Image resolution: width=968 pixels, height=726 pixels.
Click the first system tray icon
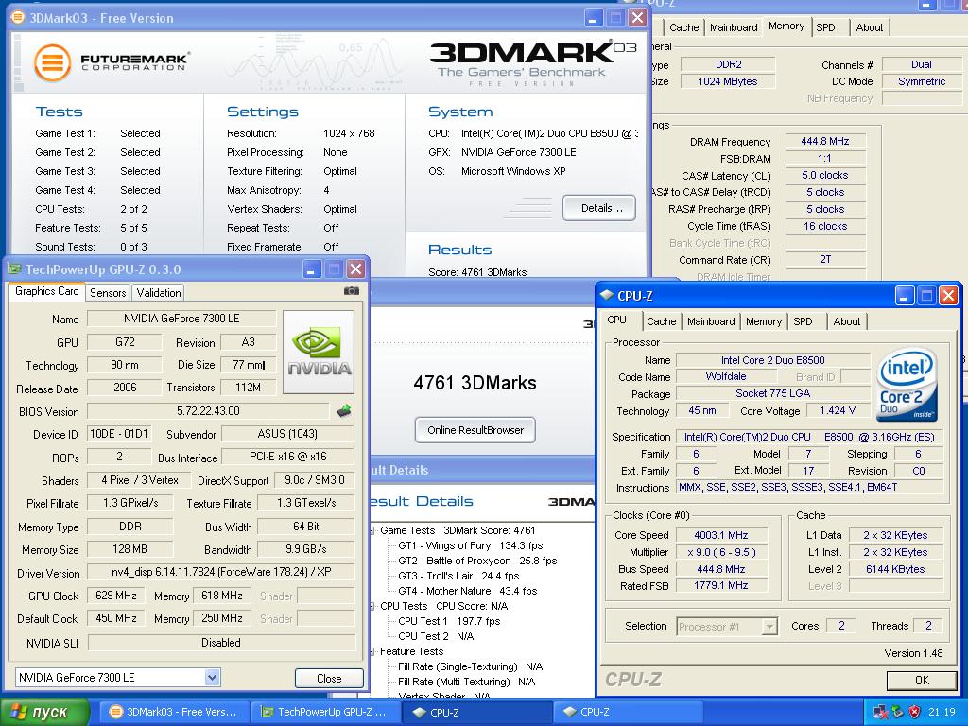click(880, 712)
